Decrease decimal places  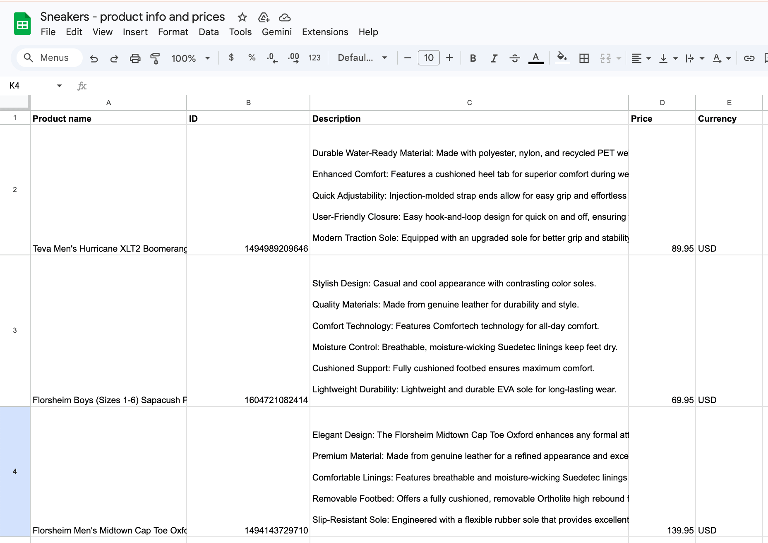click(x=272, y=58)
